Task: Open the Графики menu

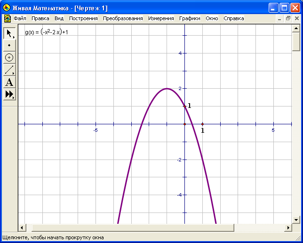Action: (x=190, y=18)
